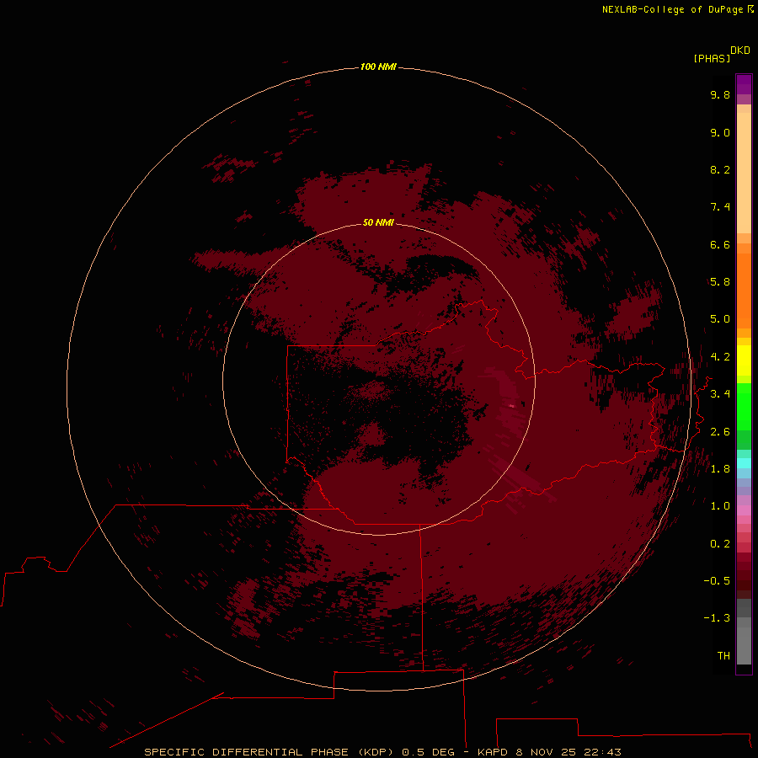Viewport: 758px width, 758px height.
Task: Click the yellow band of the color scale
Action: point(744,360)
